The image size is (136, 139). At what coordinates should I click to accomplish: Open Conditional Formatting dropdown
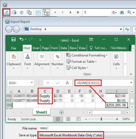[x=87, y=55]
